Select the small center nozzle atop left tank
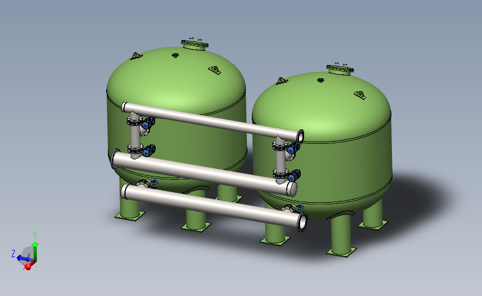This screenshot has height=296, width=482. [x=175, y=56]
